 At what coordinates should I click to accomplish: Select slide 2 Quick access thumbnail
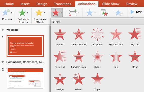(25, 78)
